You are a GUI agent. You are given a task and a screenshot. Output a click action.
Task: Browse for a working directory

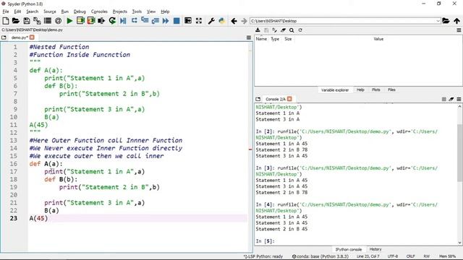click(446, 21)
